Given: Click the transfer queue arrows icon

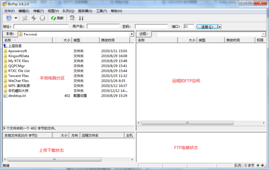Looking at the screenshot, I should coord(72,18).
